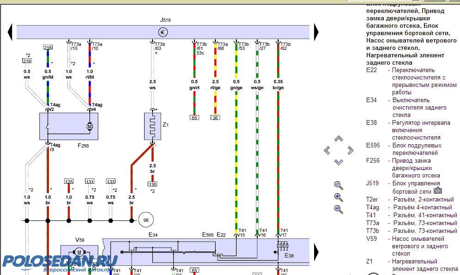
Task: Select the Z1 heating element component
Action: [x=152, y=125]
